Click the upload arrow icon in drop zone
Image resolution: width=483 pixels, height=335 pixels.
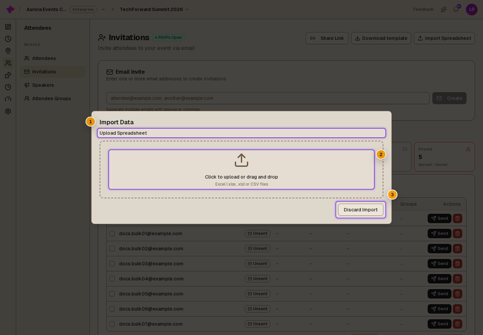[x=241, y=160]
